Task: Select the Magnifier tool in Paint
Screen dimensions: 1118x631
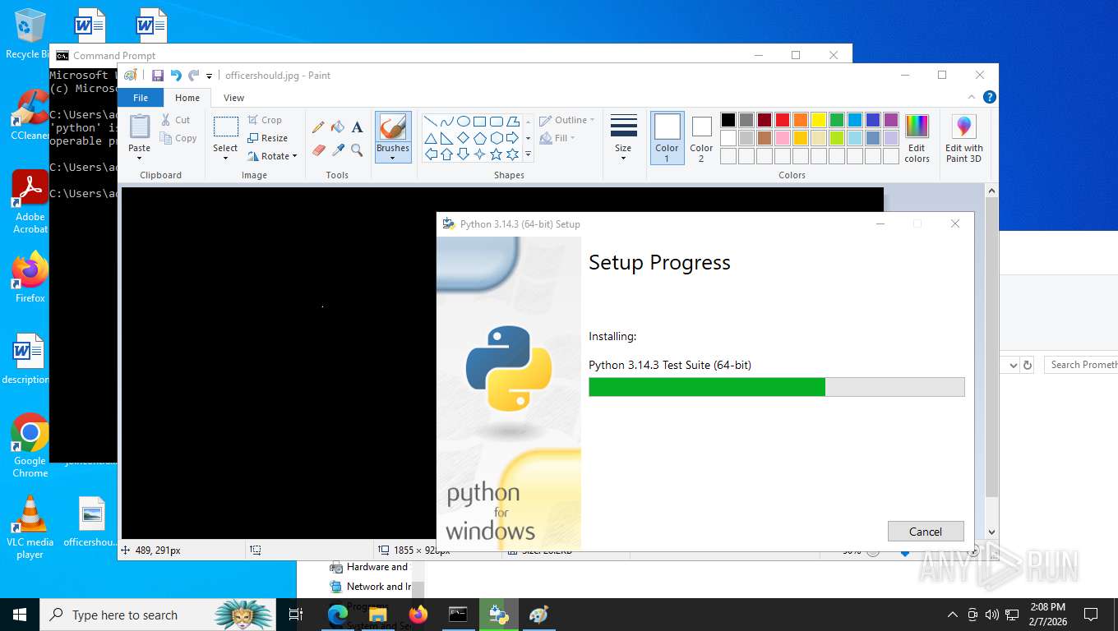Action: pyautogui.click(x=357, y=150)
